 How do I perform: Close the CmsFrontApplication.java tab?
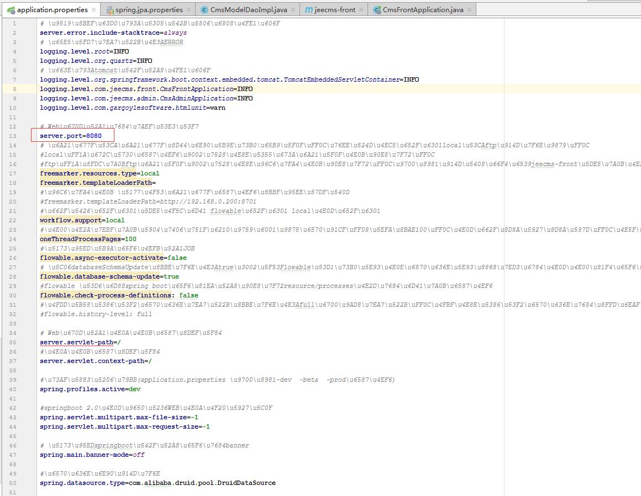pos(470,10)
